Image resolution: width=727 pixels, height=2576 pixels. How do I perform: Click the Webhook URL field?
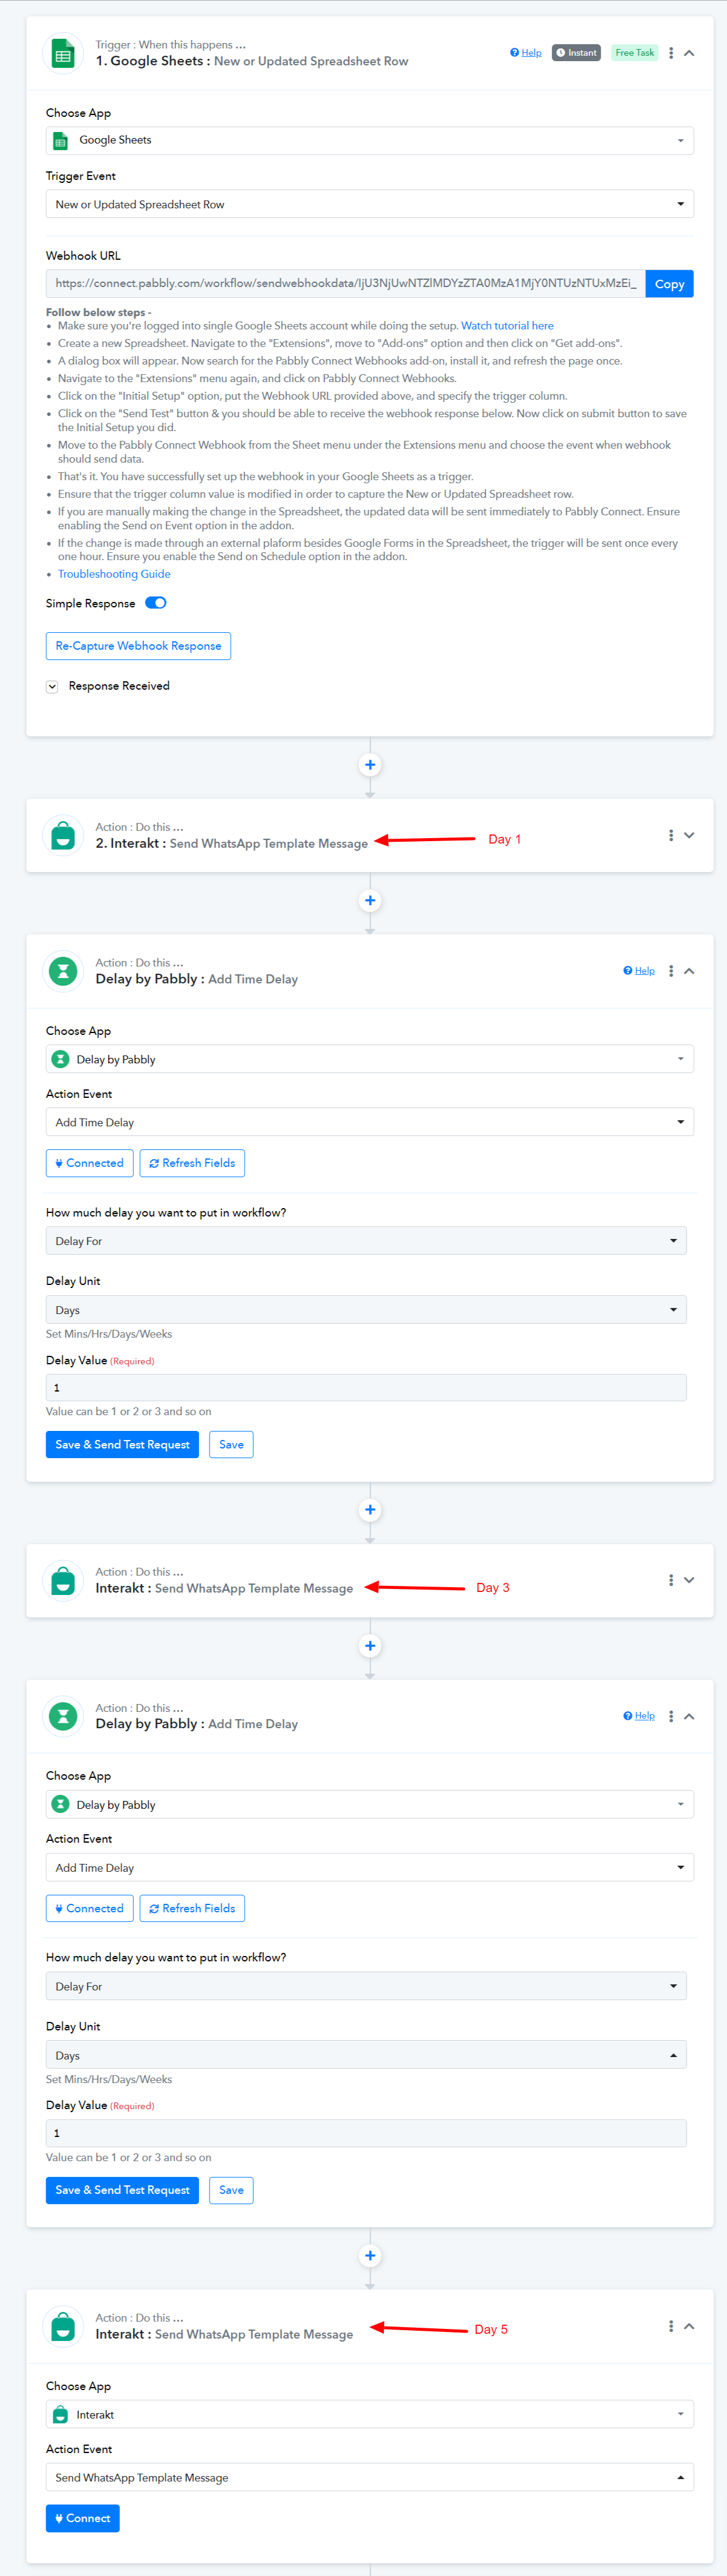(x=345, y=284)
